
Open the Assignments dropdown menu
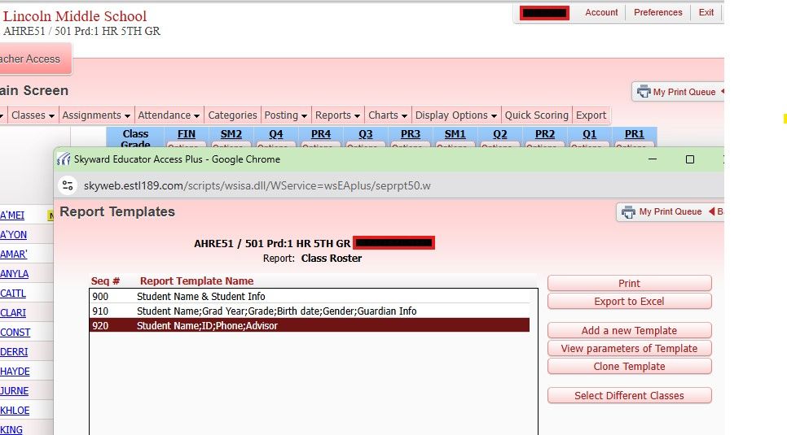pyautogui.click(x=96, y=115)
